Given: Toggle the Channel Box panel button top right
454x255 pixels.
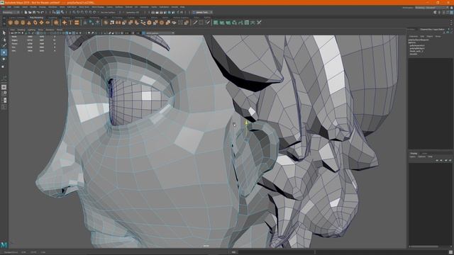Looking at the screenshot, I should (x=451, y=13).
